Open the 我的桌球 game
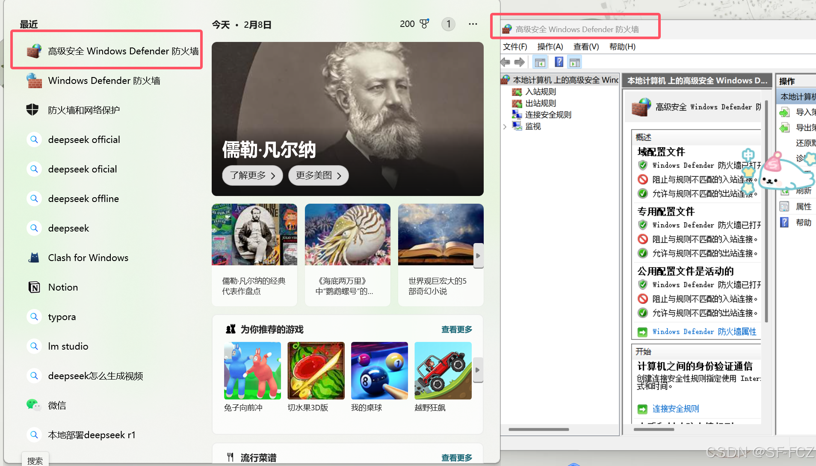This screenshot has width=816, height=466. (379, 377)
